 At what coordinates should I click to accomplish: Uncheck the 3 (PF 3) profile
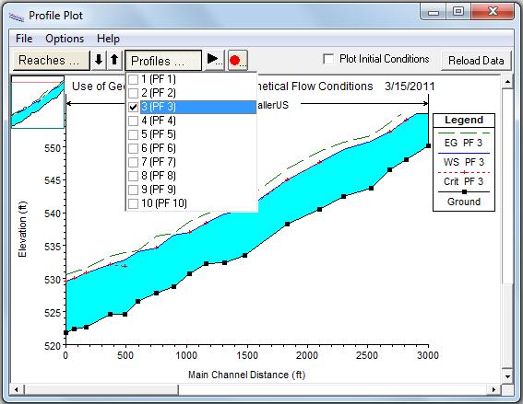click(134, 107)
